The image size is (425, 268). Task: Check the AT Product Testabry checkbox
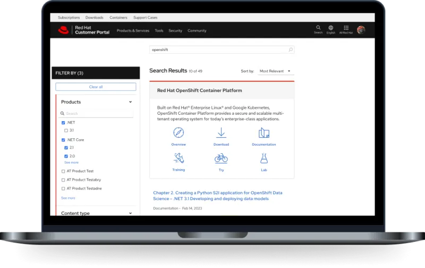point(63,180)
